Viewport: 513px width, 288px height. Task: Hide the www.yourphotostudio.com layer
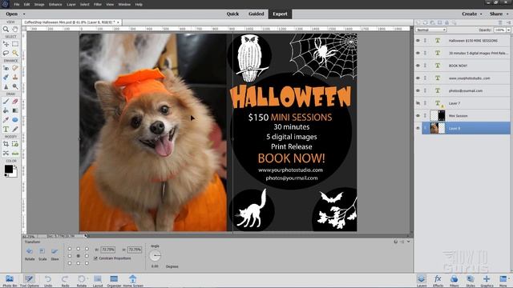pos(418,78)
